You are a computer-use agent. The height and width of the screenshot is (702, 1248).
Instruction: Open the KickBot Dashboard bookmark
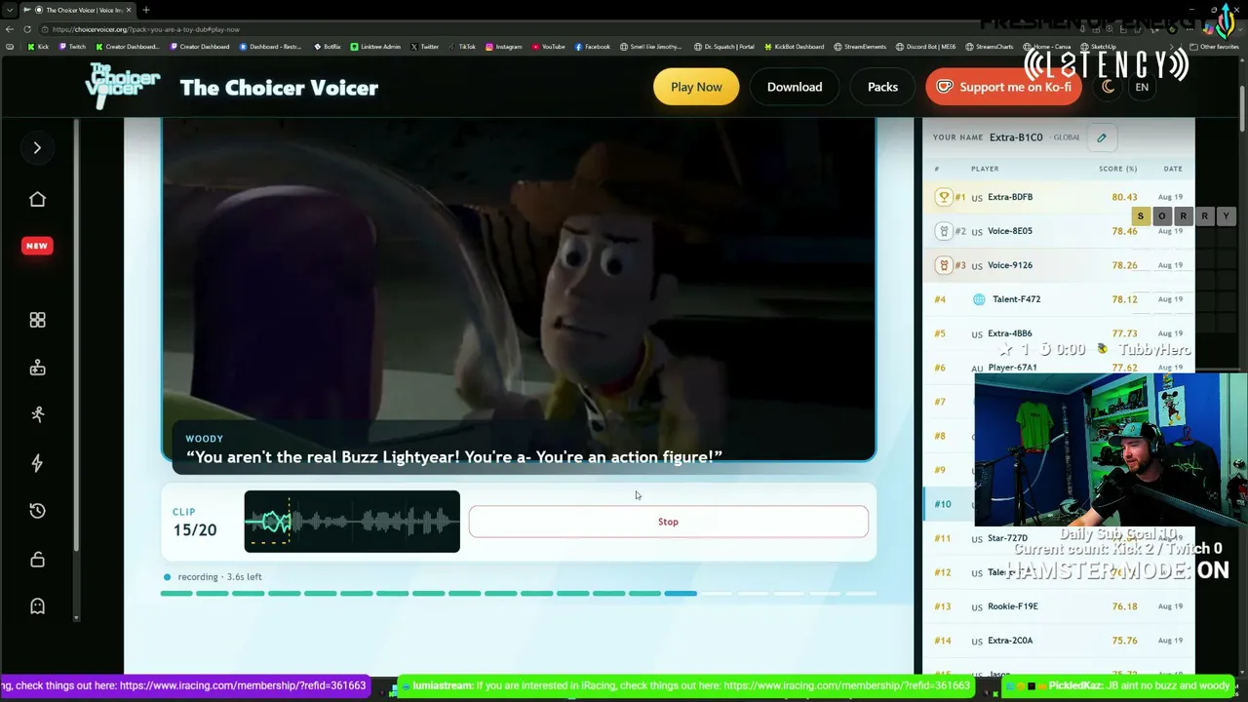tap(797, 47)
